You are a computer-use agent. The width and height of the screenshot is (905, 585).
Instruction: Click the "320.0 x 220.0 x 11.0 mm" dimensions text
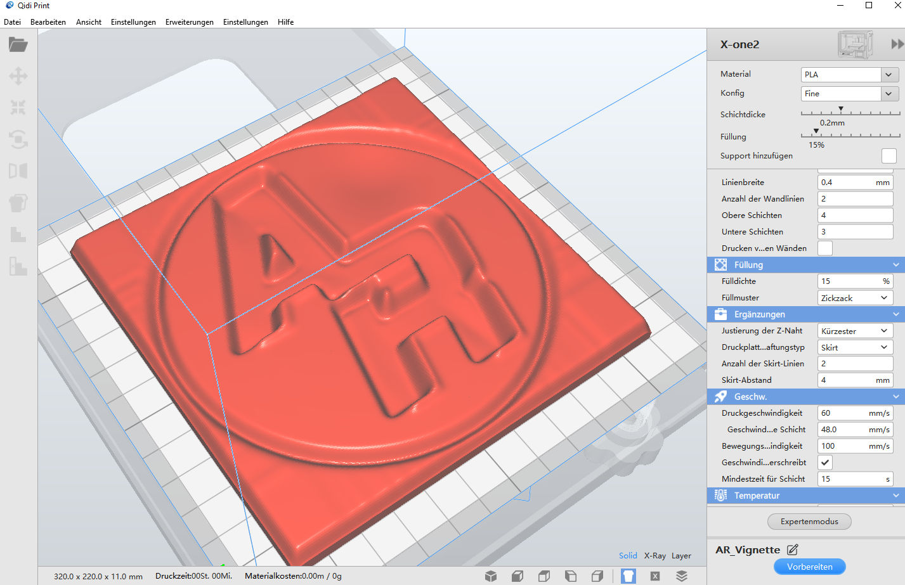[98, 576]
